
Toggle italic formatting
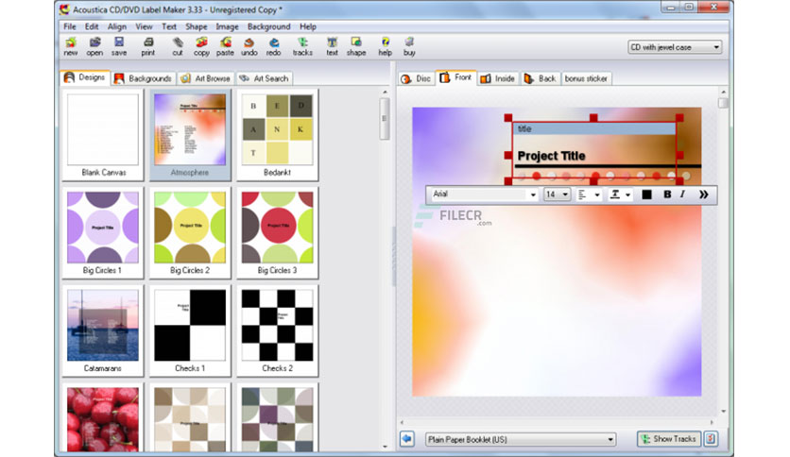[x=682, y=195]
